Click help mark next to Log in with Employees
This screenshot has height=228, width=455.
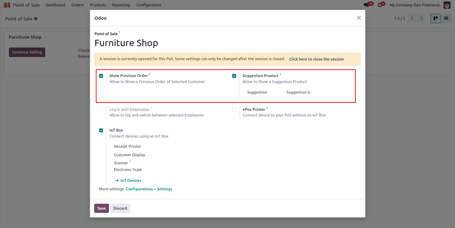(151, 108)
